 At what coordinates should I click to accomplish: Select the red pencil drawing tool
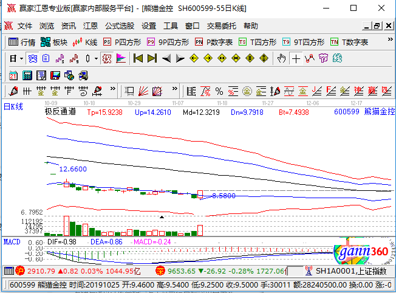[x=13, y=91]
